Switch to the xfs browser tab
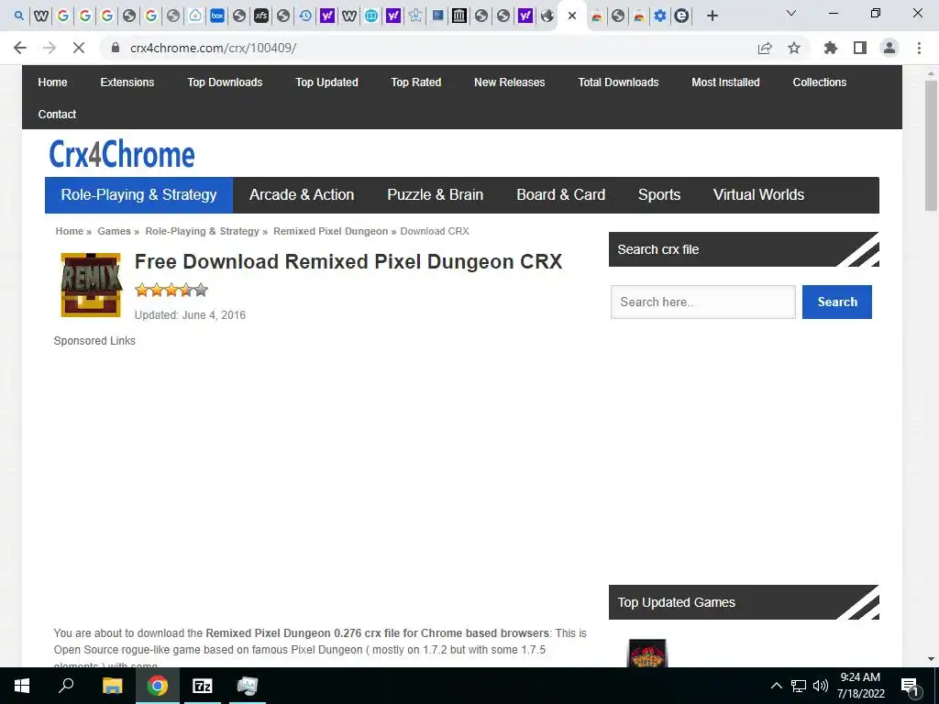Image resolution: width=939 pixels, height=704 pixels. pos(261,16)
